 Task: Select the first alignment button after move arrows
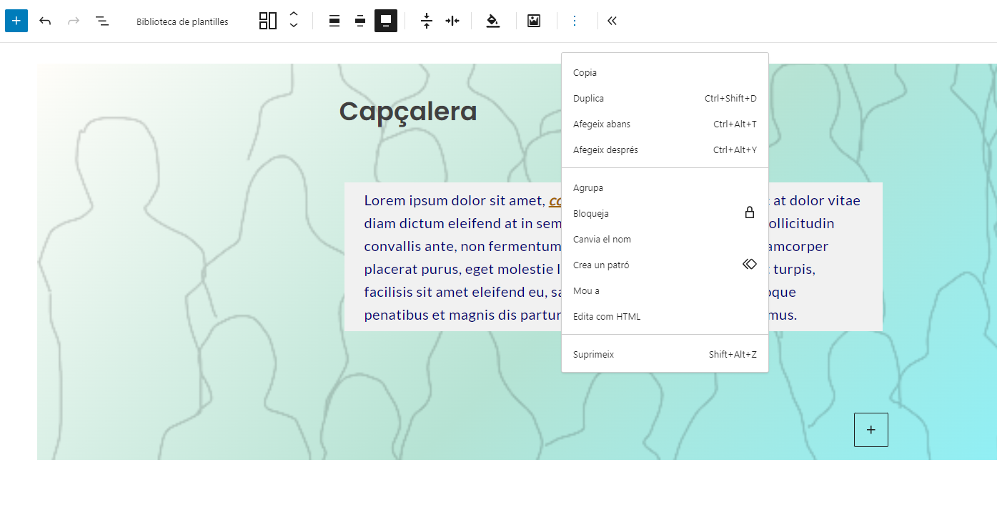click(334, 21)
